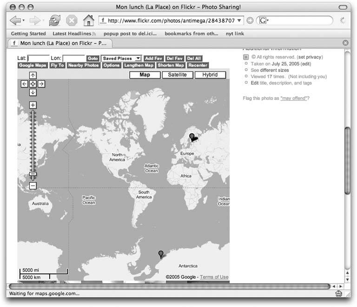The image size is (357, 307).
Task: Pan the map right with the arrow
Action: pos(41,84)
